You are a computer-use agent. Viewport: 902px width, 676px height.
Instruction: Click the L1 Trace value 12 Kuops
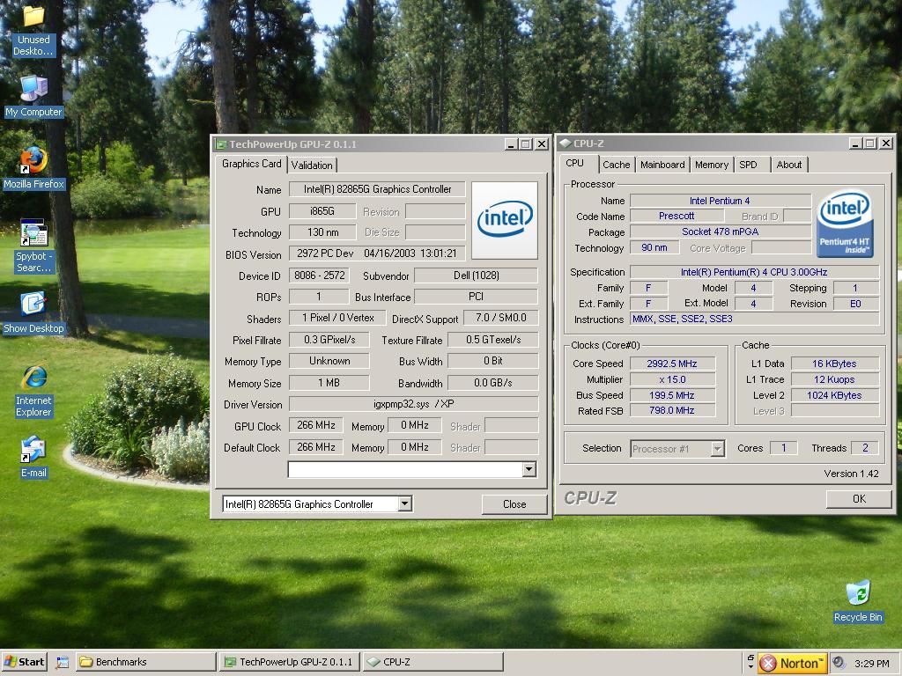834,379
